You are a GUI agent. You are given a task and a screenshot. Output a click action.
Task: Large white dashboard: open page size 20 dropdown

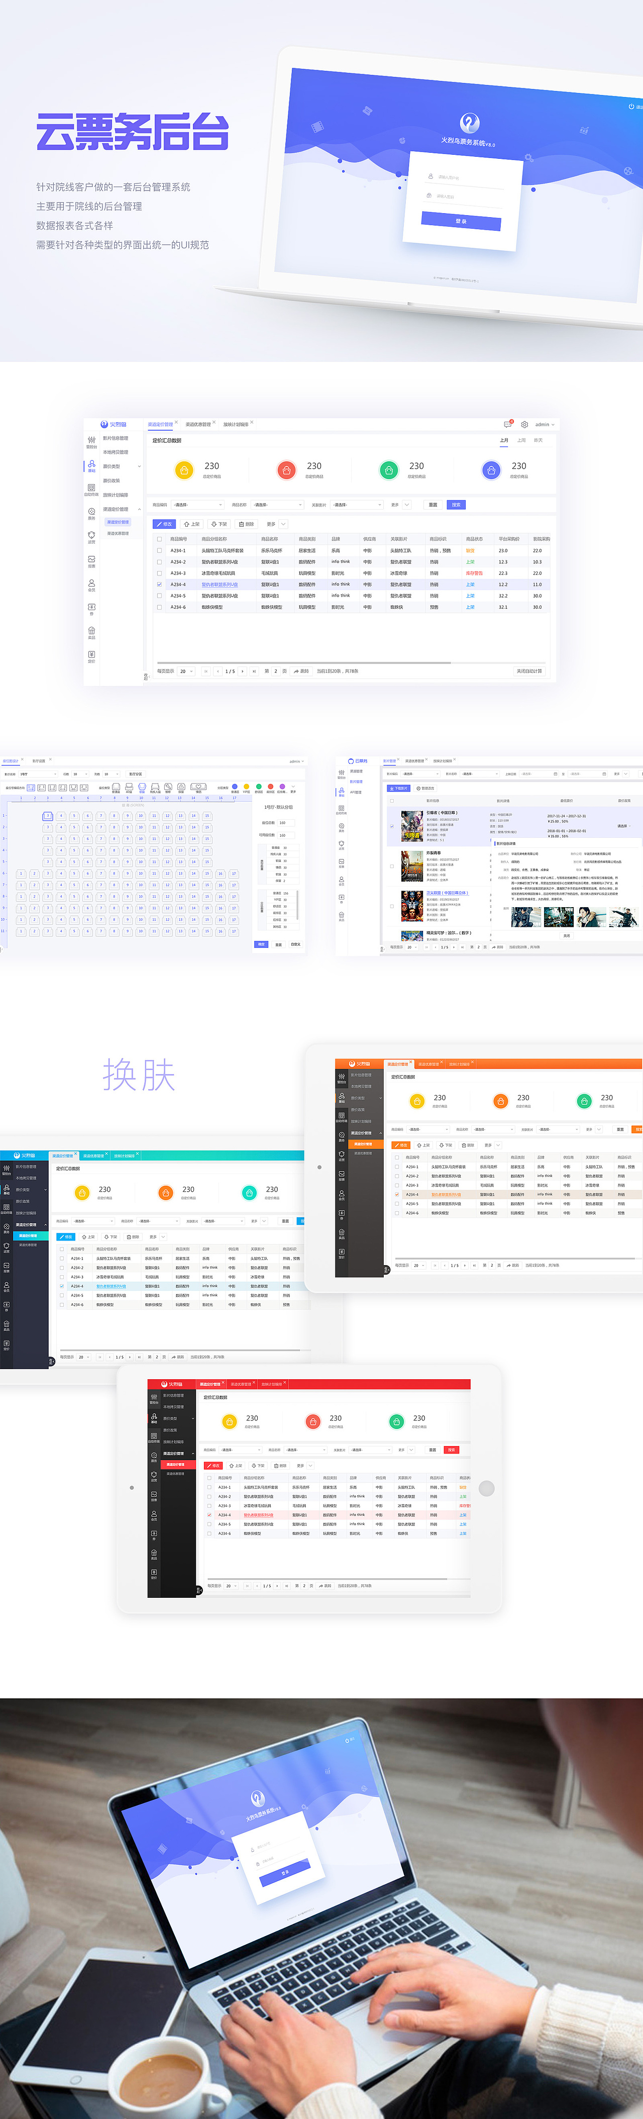187,671
